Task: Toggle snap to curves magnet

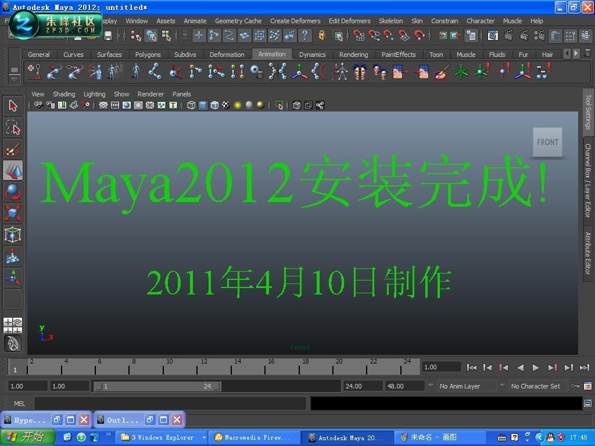Action: click(x=374, y=35)
